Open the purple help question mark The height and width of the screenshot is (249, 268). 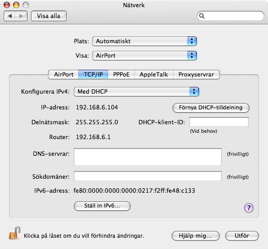249,208
